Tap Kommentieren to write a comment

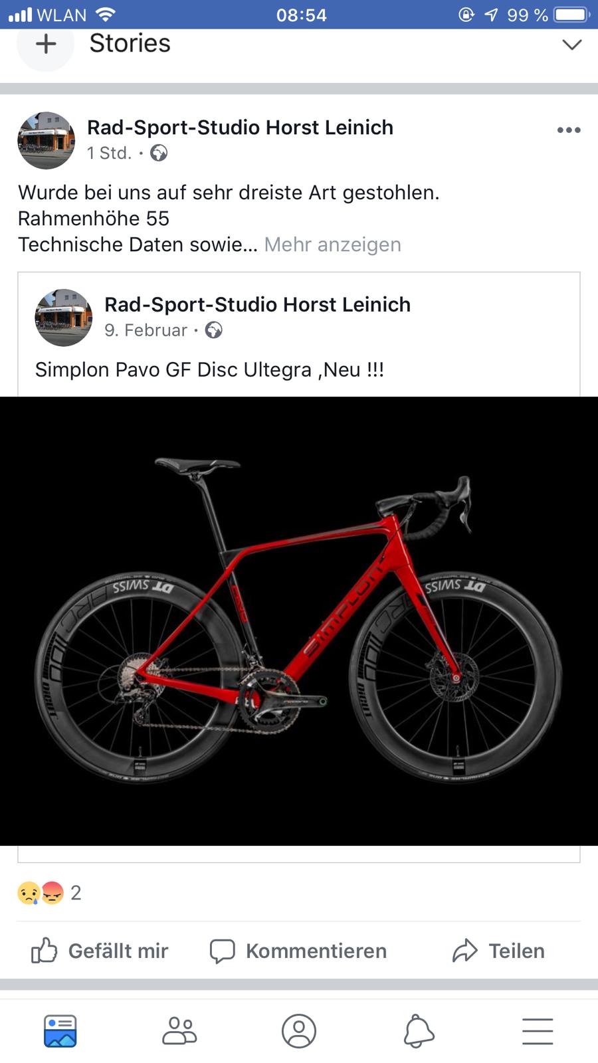[x=298, y=951]
